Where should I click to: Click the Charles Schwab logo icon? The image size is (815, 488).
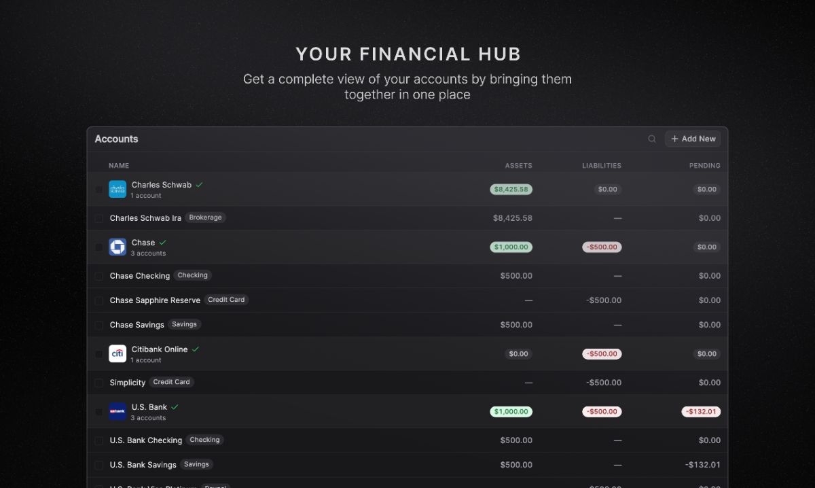(117, 189)
